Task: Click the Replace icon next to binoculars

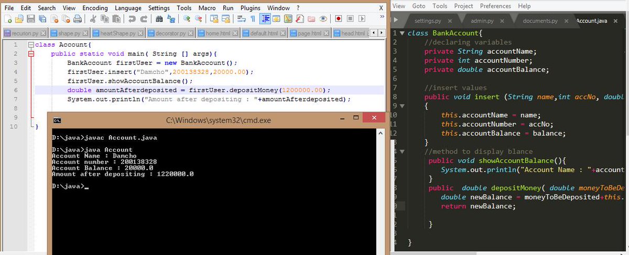Action: click(171, 19)
